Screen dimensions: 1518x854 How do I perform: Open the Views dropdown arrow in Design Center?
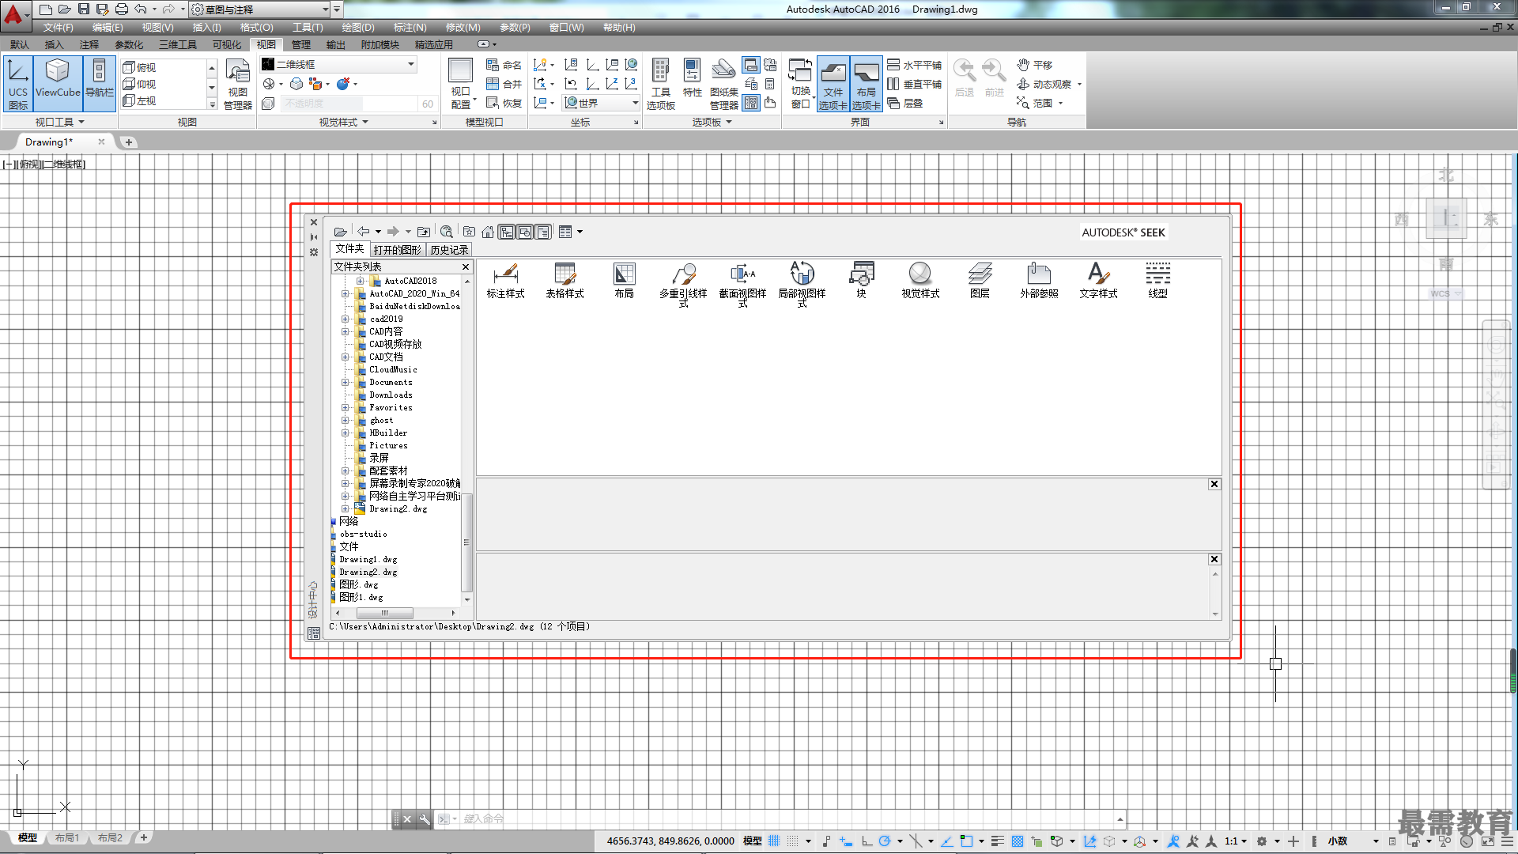point(580,232)
